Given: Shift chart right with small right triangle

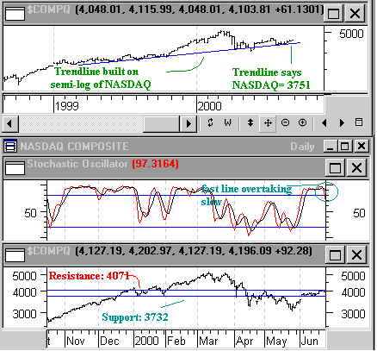Looking at the screenshot, I should pyautogui.click(x=342, y=123).
